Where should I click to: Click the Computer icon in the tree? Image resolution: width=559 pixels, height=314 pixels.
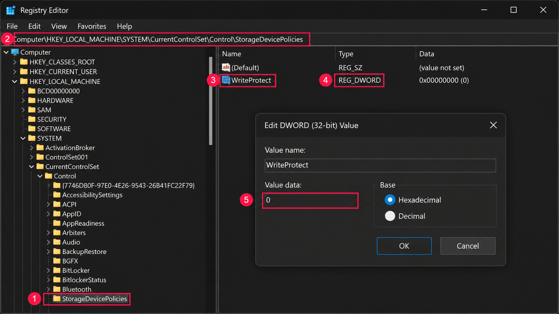[x=15, y=52]
